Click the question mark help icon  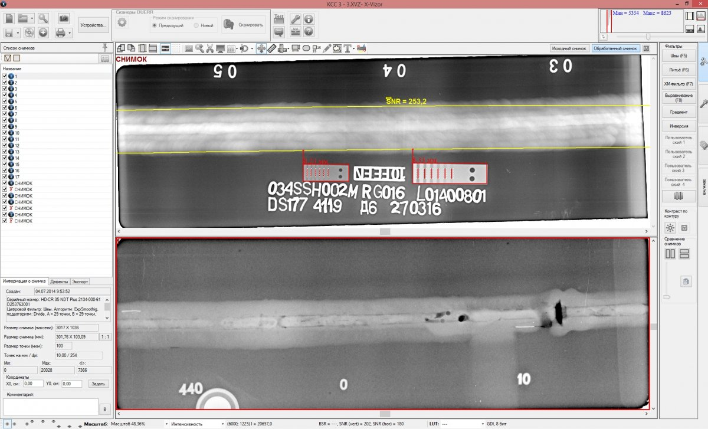(x=308, y=31)
